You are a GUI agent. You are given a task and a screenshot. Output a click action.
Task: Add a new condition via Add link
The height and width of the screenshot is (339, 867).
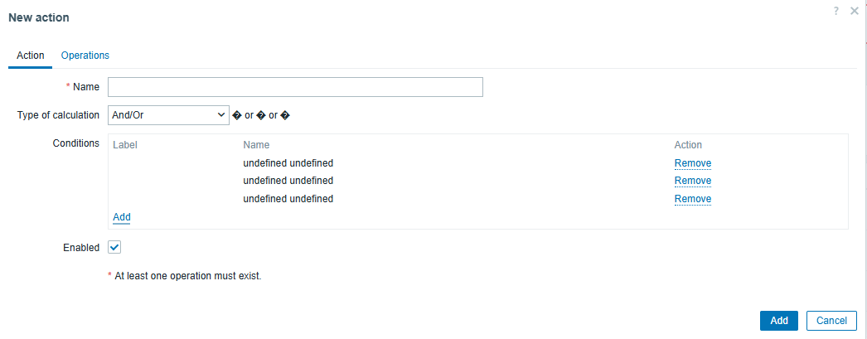[x=122, y=217]
